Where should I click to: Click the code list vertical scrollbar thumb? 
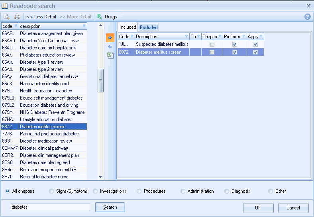pyautogui.click(x=101, y=80)
